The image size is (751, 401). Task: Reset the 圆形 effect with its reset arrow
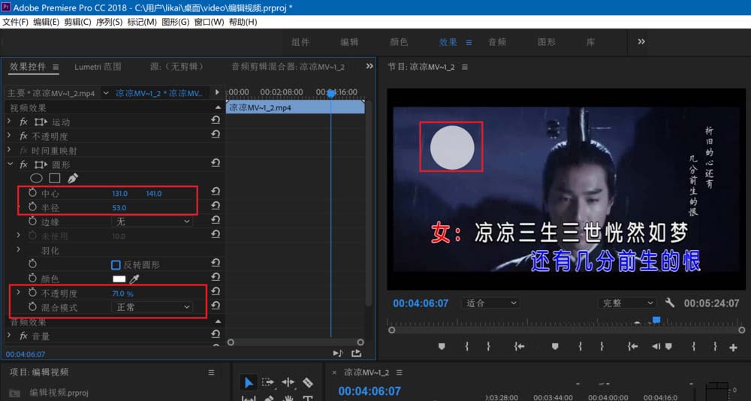tap(216, 164)
